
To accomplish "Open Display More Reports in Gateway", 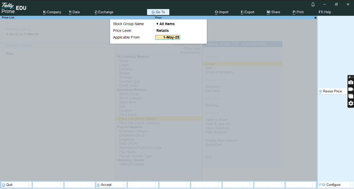I will click(x=222, y=141).
